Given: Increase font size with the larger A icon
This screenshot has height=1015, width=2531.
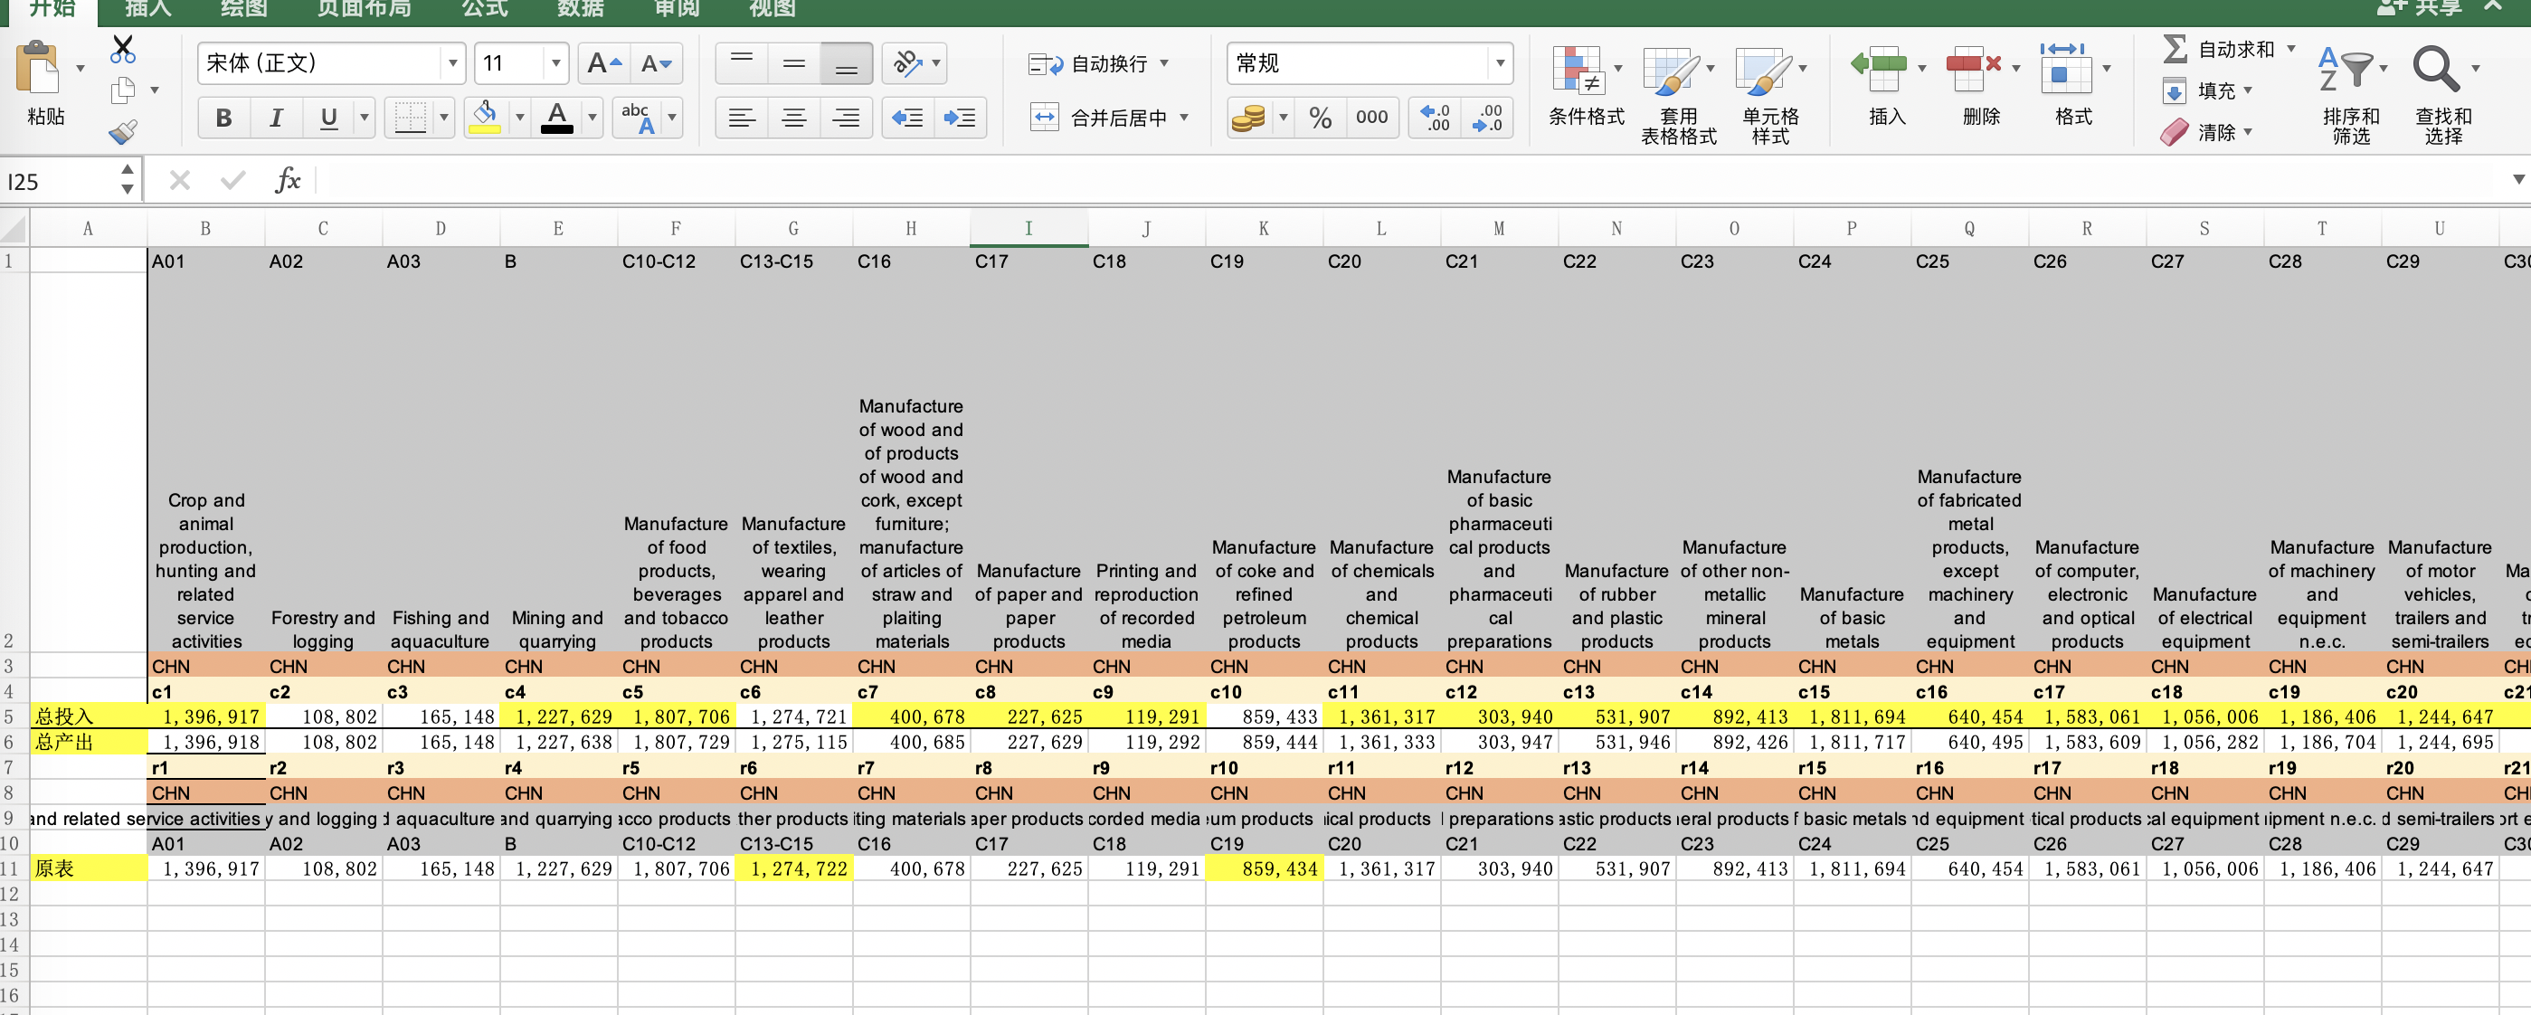Looking at the screenshot, I should click(602, 64).
